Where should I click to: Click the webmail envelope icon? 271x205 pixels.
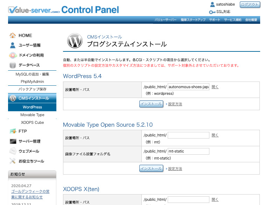point(13,151)
